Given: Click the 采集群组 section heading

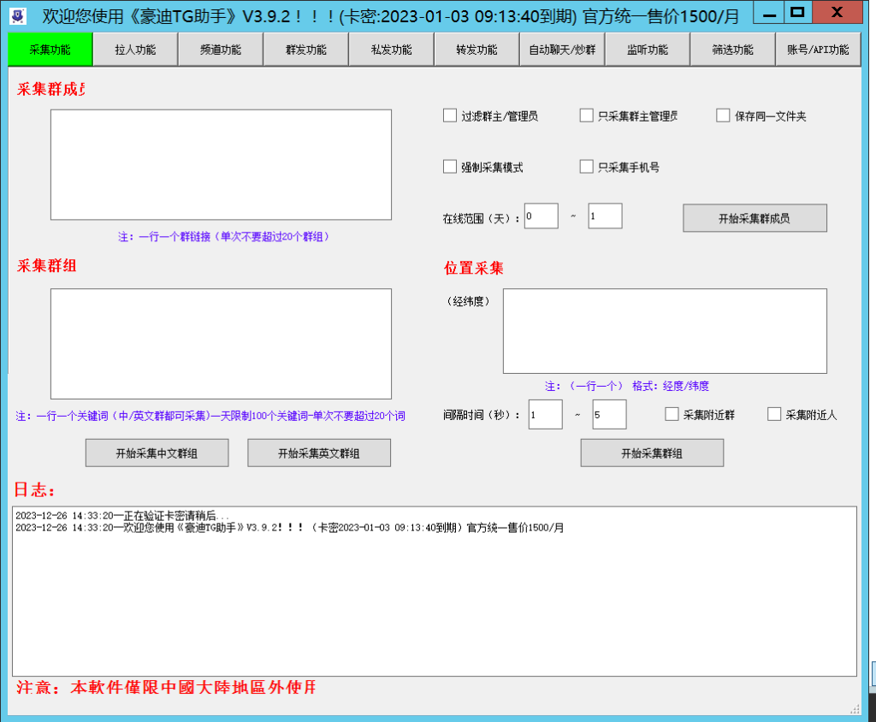Looking at the screenshot, I should (46, 265).
